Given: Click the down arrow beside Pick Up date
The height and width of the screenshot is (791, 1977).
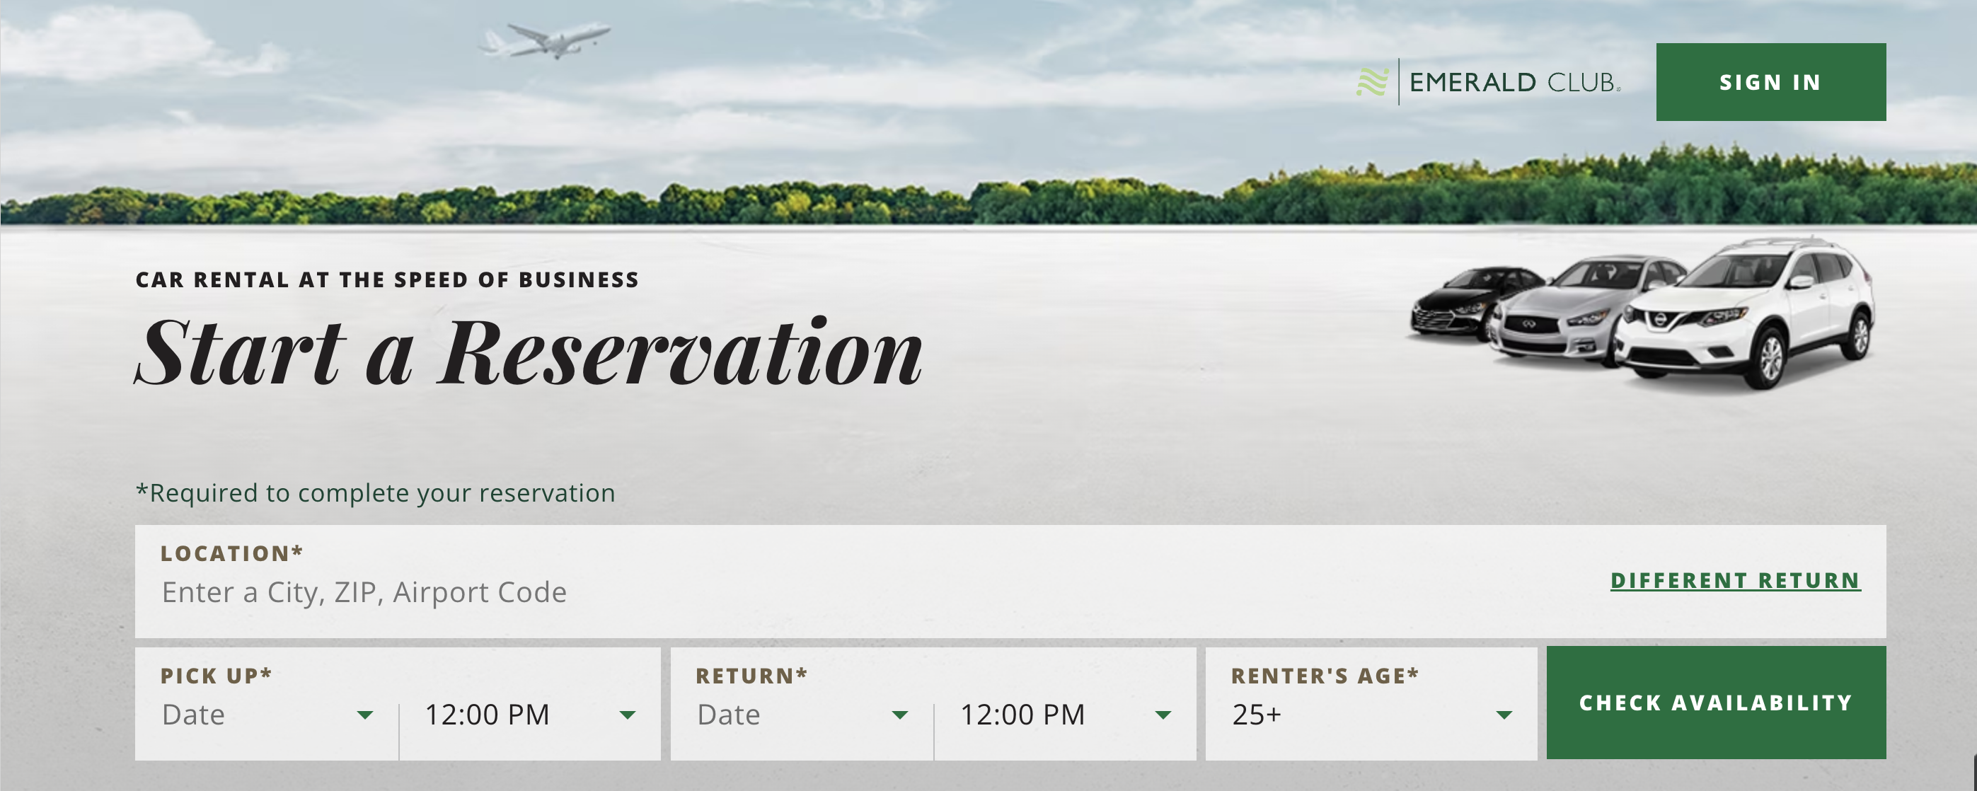Looking at the screenshot, I should click(365, 715).
